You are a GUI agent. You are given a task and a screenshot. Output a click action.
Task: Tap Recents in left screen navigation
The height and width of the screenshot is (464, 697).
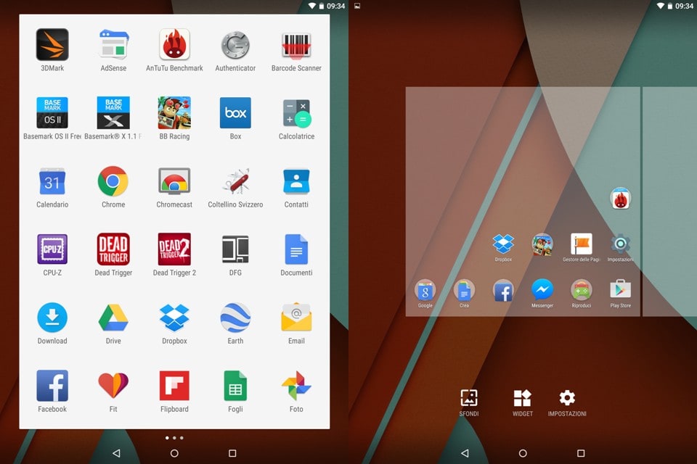tap(232, 453)
